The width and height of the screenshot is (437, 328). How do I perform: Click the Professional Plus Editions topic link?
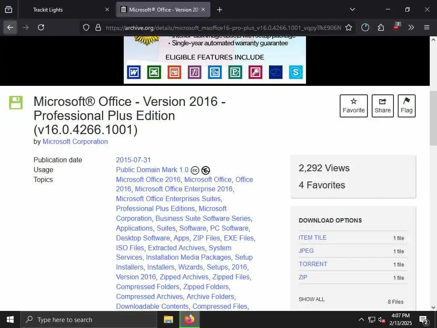click(155, 208)
